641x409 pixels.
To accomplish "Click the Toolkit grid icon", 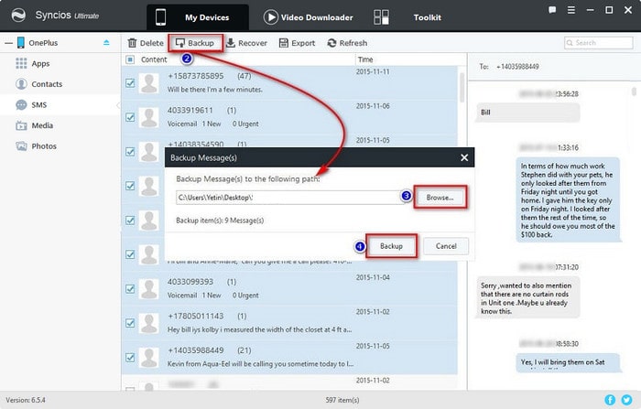I will point(382,17).
